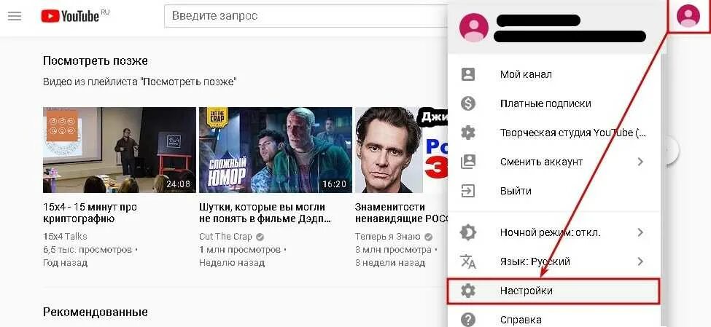
Task: Click the Выйти sign-out icon
Action: 467,191
